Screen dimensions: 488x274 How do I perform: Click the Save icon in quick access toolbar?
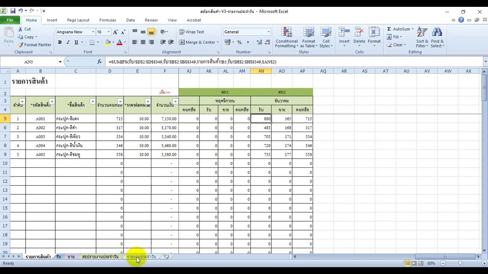click(x=13, y=11)
